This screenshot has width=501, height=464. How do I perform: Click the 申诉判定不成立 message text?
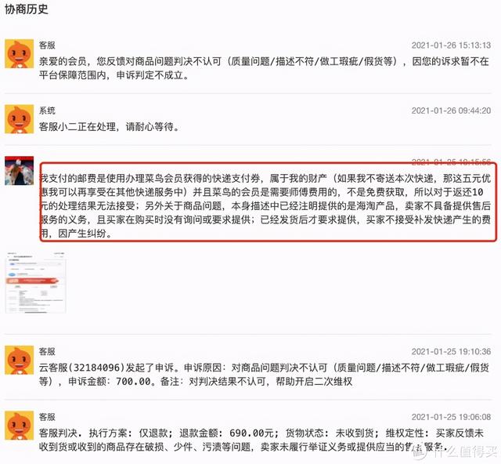point(264,68)
